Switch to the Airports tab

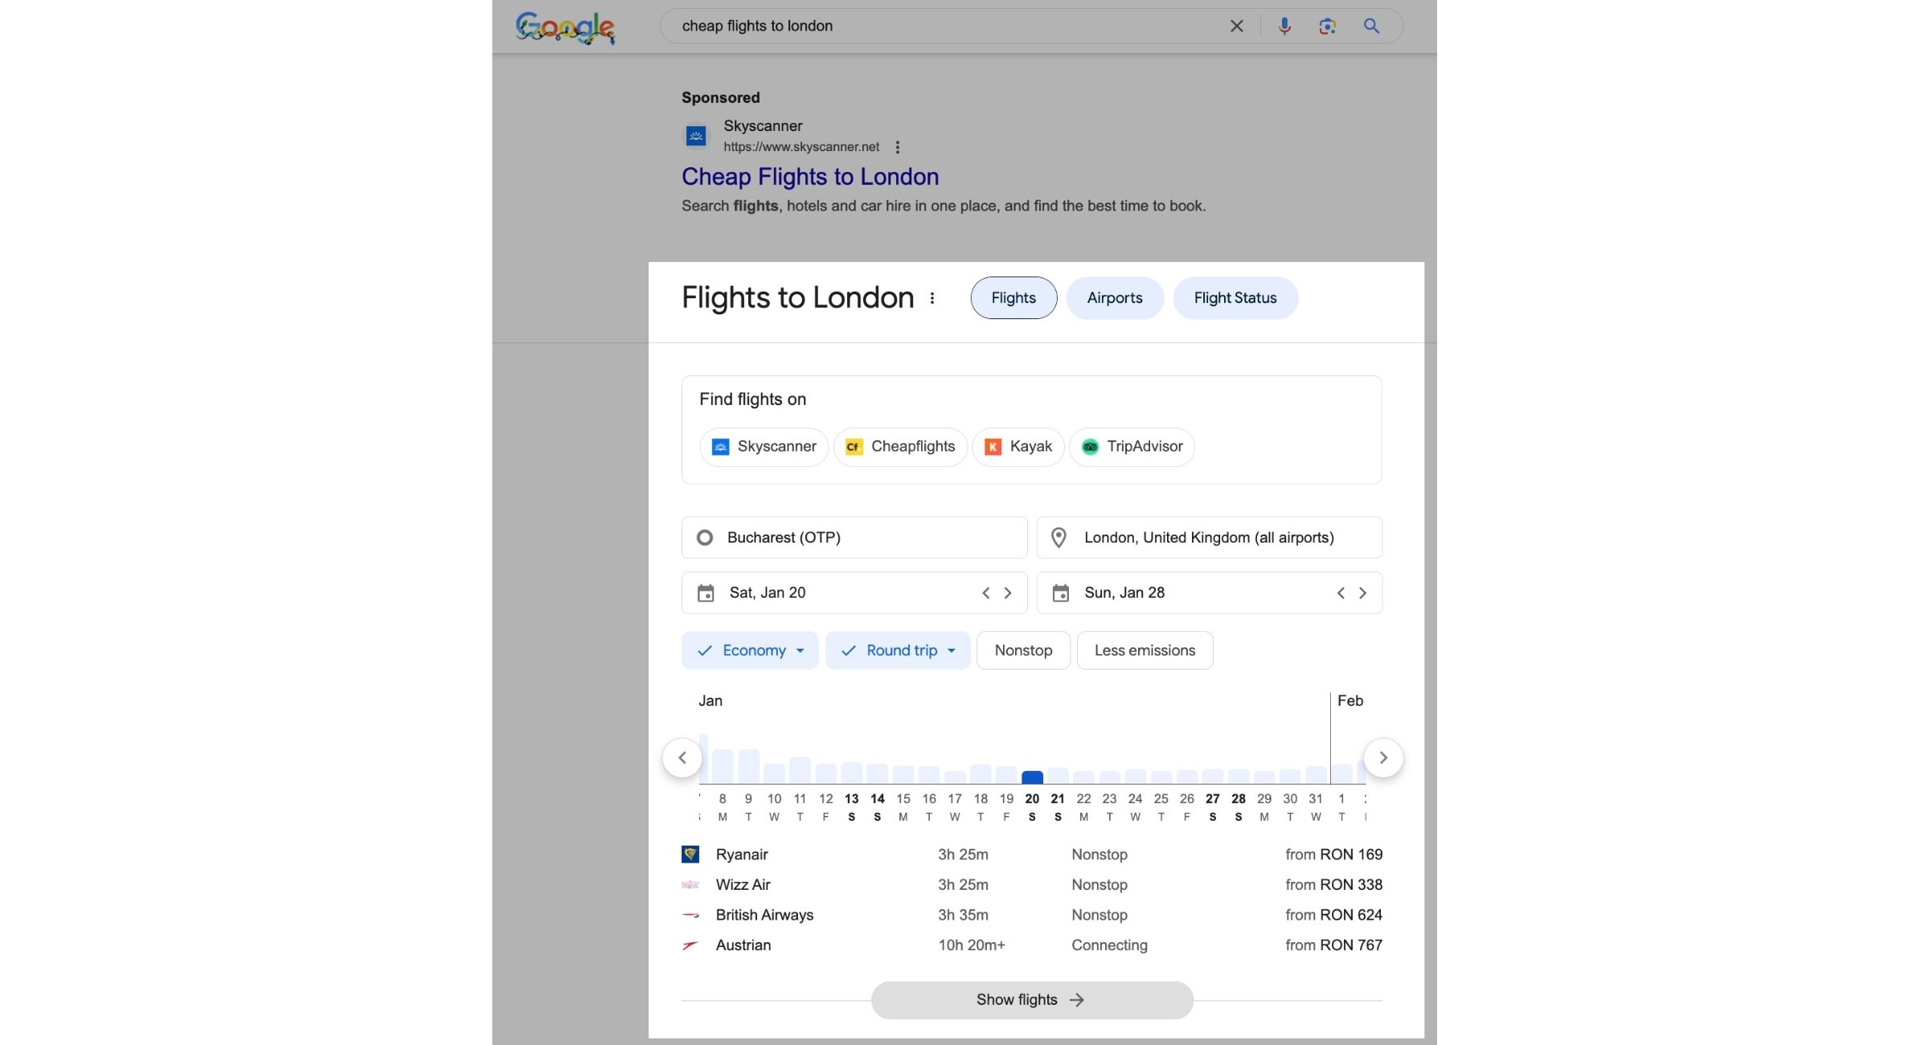1114,298
